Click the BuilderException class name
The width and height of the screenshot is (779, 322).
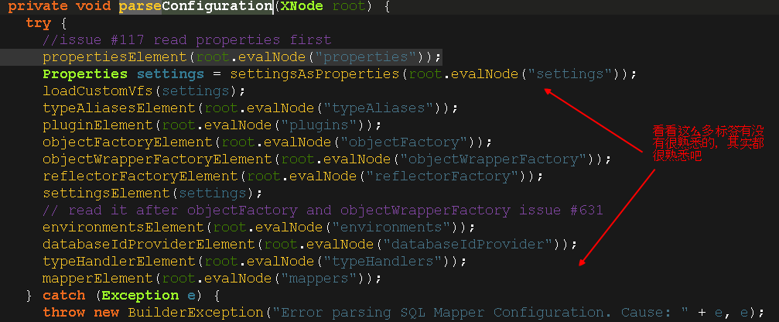tap(196, 313)
